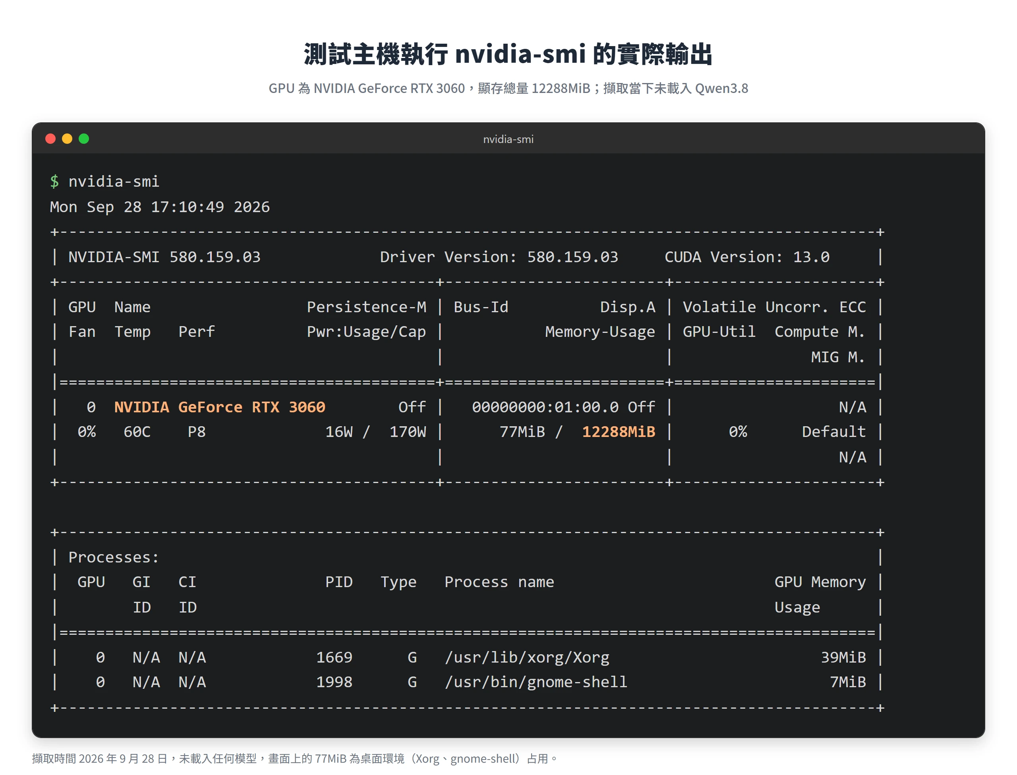Click the 'Default' compute mode value

tap(834, 432)
